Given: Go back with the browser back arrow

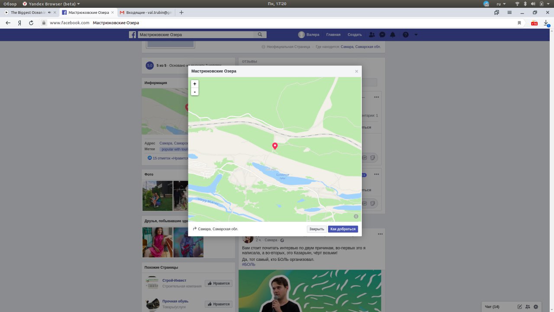Looking at the screenshot, I should point(8,23).
